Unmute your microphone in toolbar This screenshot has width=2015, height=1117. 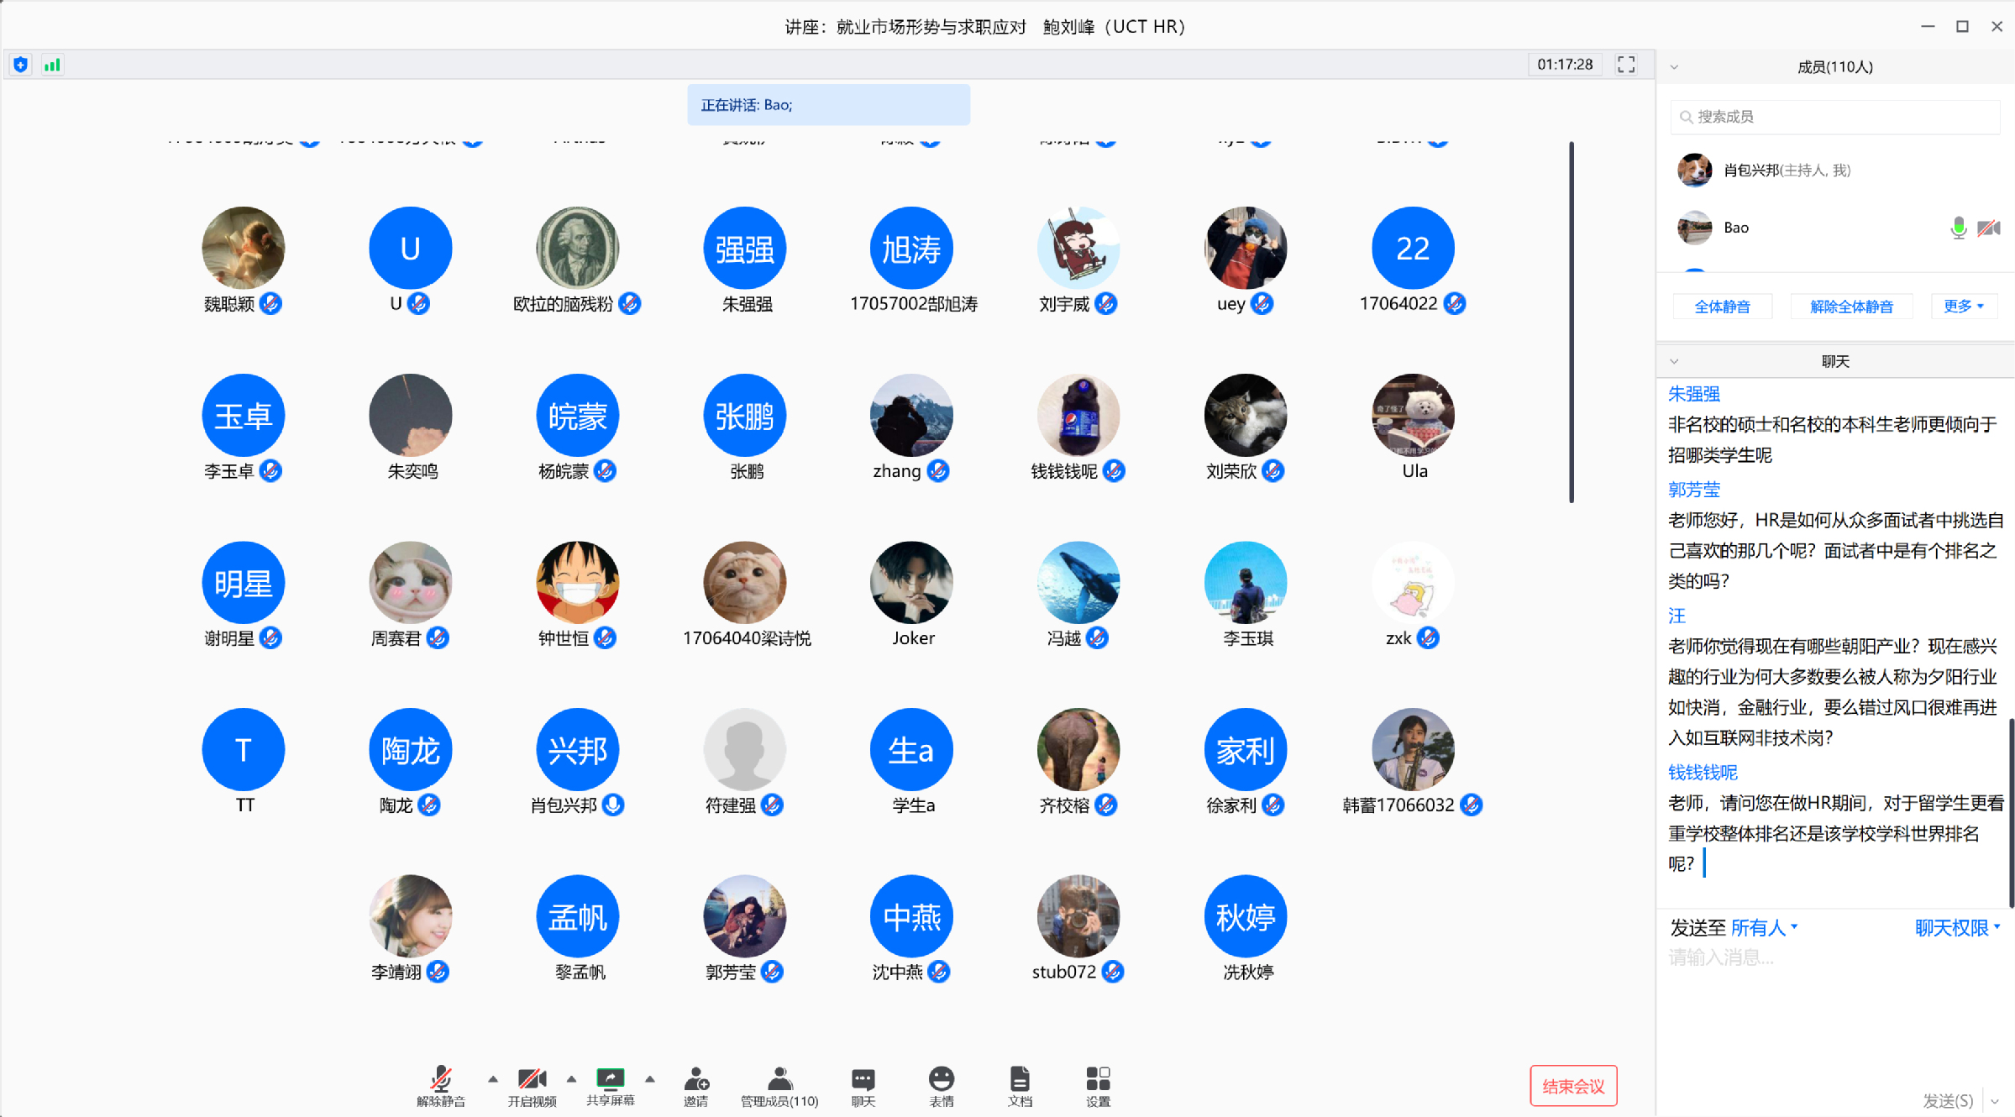click(441, 1079)
